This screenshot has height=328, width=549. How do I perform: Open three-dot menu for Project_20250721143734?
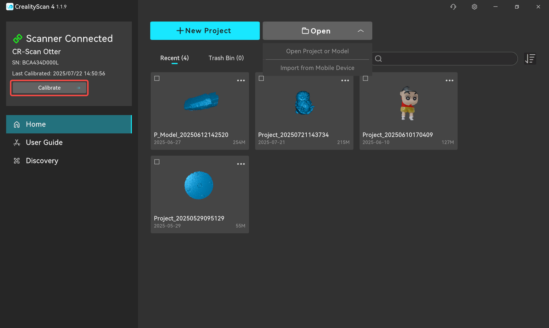click(345, 81)
